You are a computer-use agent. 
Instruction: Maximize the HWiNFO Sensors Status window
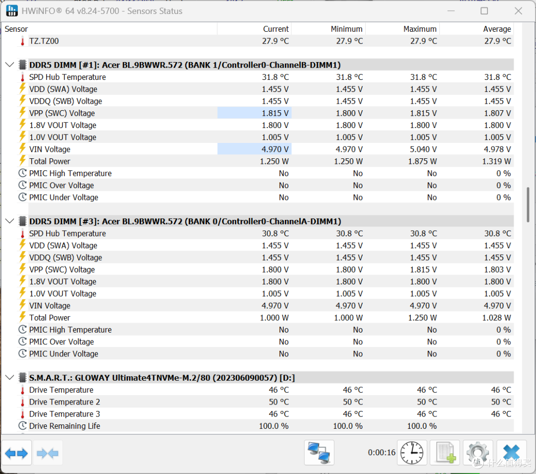pyautogui.click(x=484, y=11)
